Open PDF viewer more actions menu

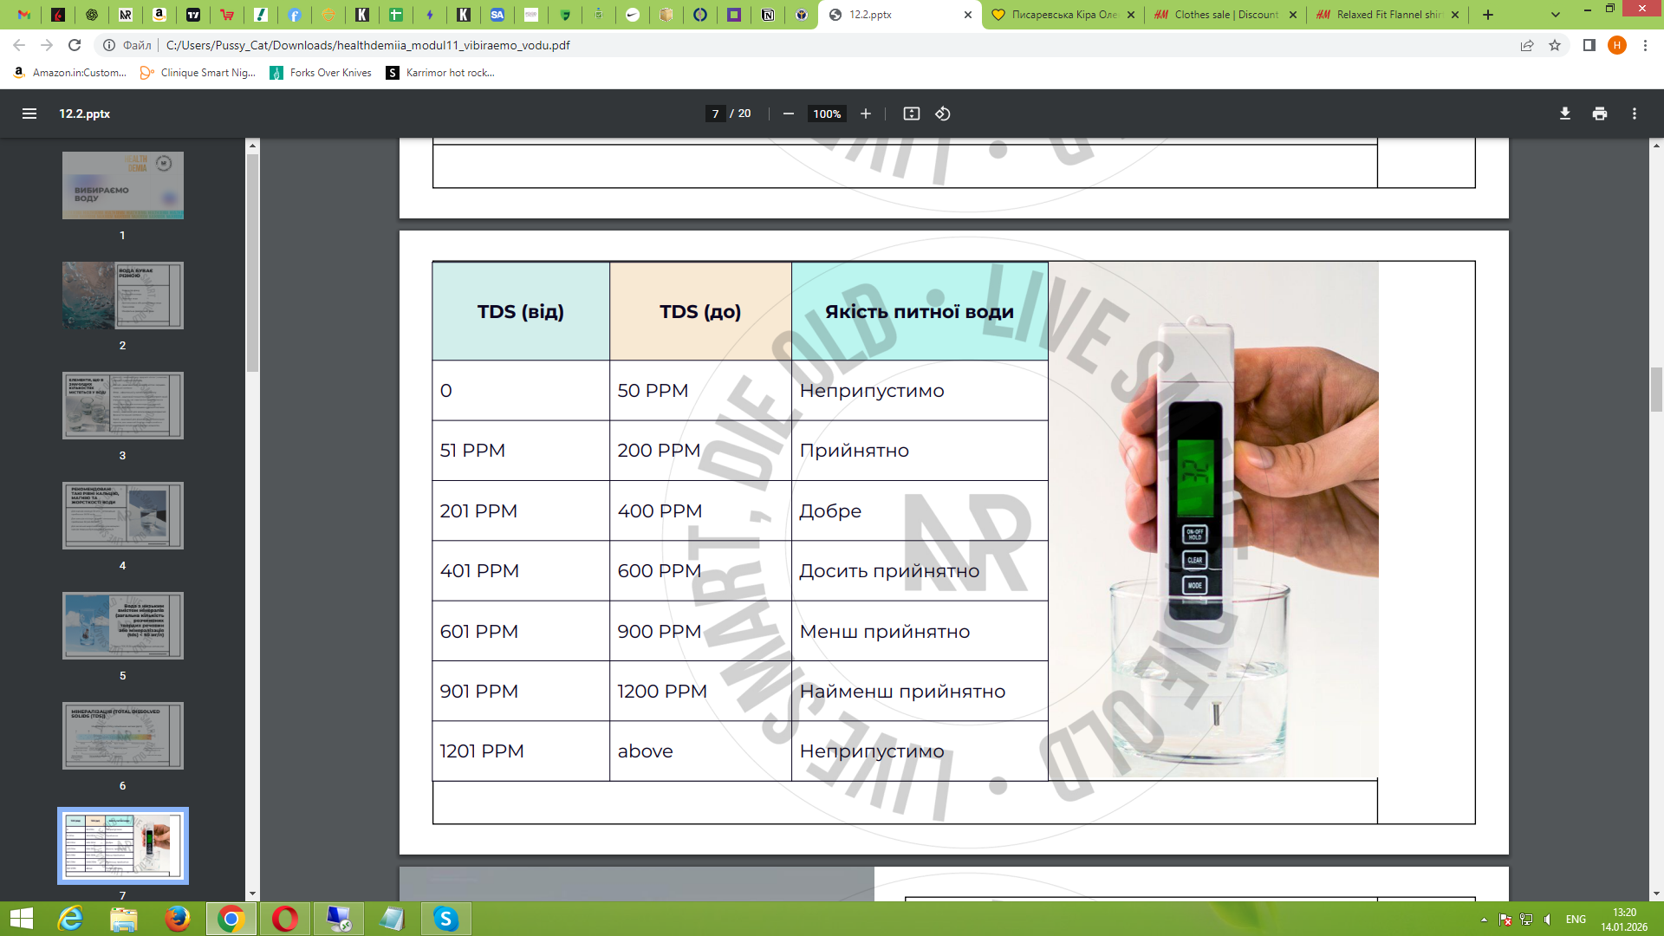1634,114
